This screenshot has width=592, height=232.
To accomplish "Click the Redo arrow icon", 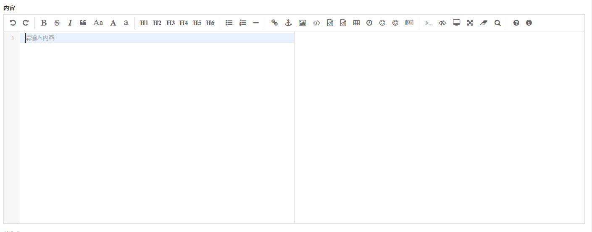I will pos(26,23).
